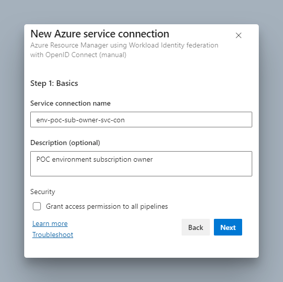Close the New Azure service connection dialog
Image resolution: width=283 pixels, height=282 pixels.
239,35
